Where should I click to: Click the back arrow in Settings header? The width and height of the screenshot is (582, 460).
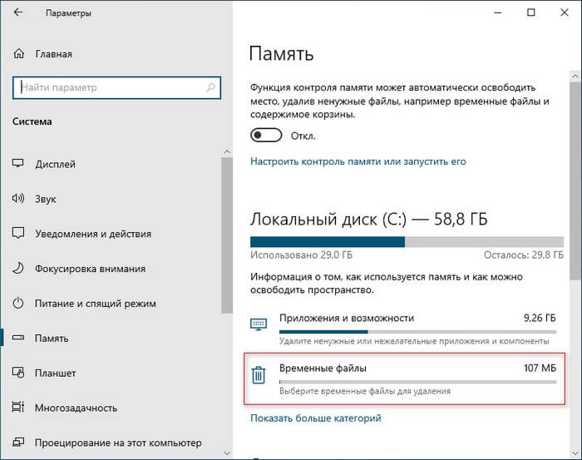[x=18, y=13]
